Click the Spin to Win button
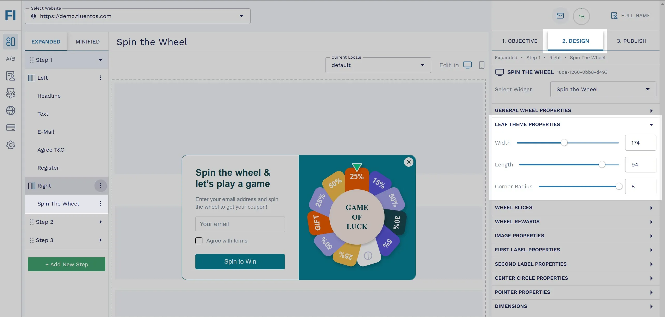665x317 pixels. pyautogui.click(x=240, y=262)
